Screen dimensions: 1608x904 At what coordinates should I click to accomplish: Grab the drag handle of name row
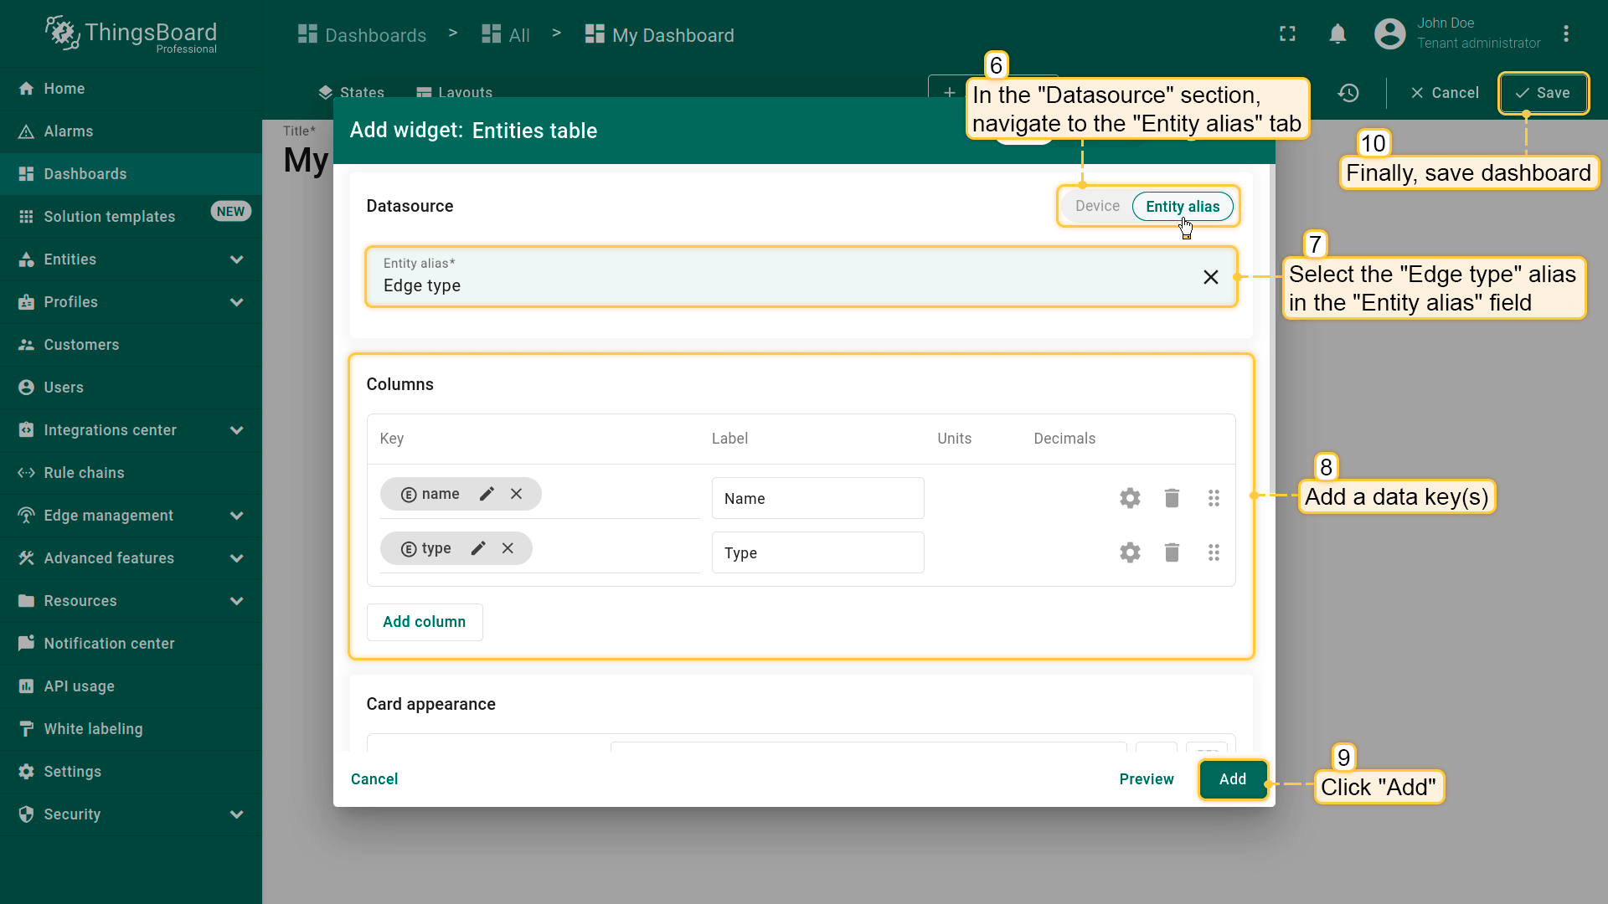1214,499
